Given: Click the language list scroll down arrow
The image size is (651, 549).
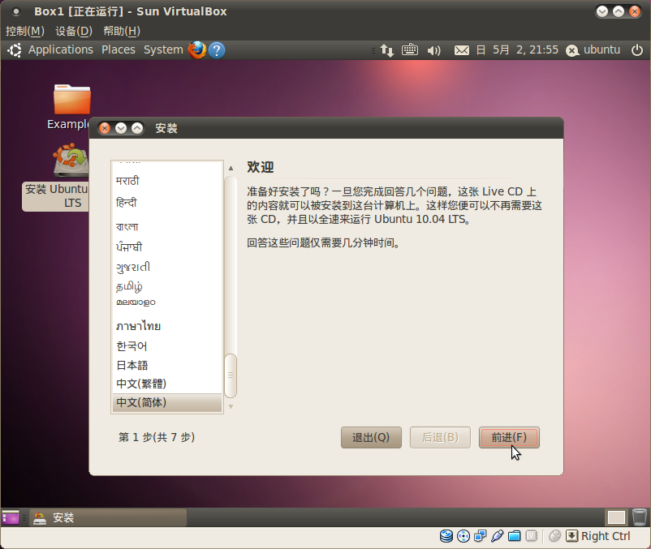Looking at the screenshot, I should [231, 407].
